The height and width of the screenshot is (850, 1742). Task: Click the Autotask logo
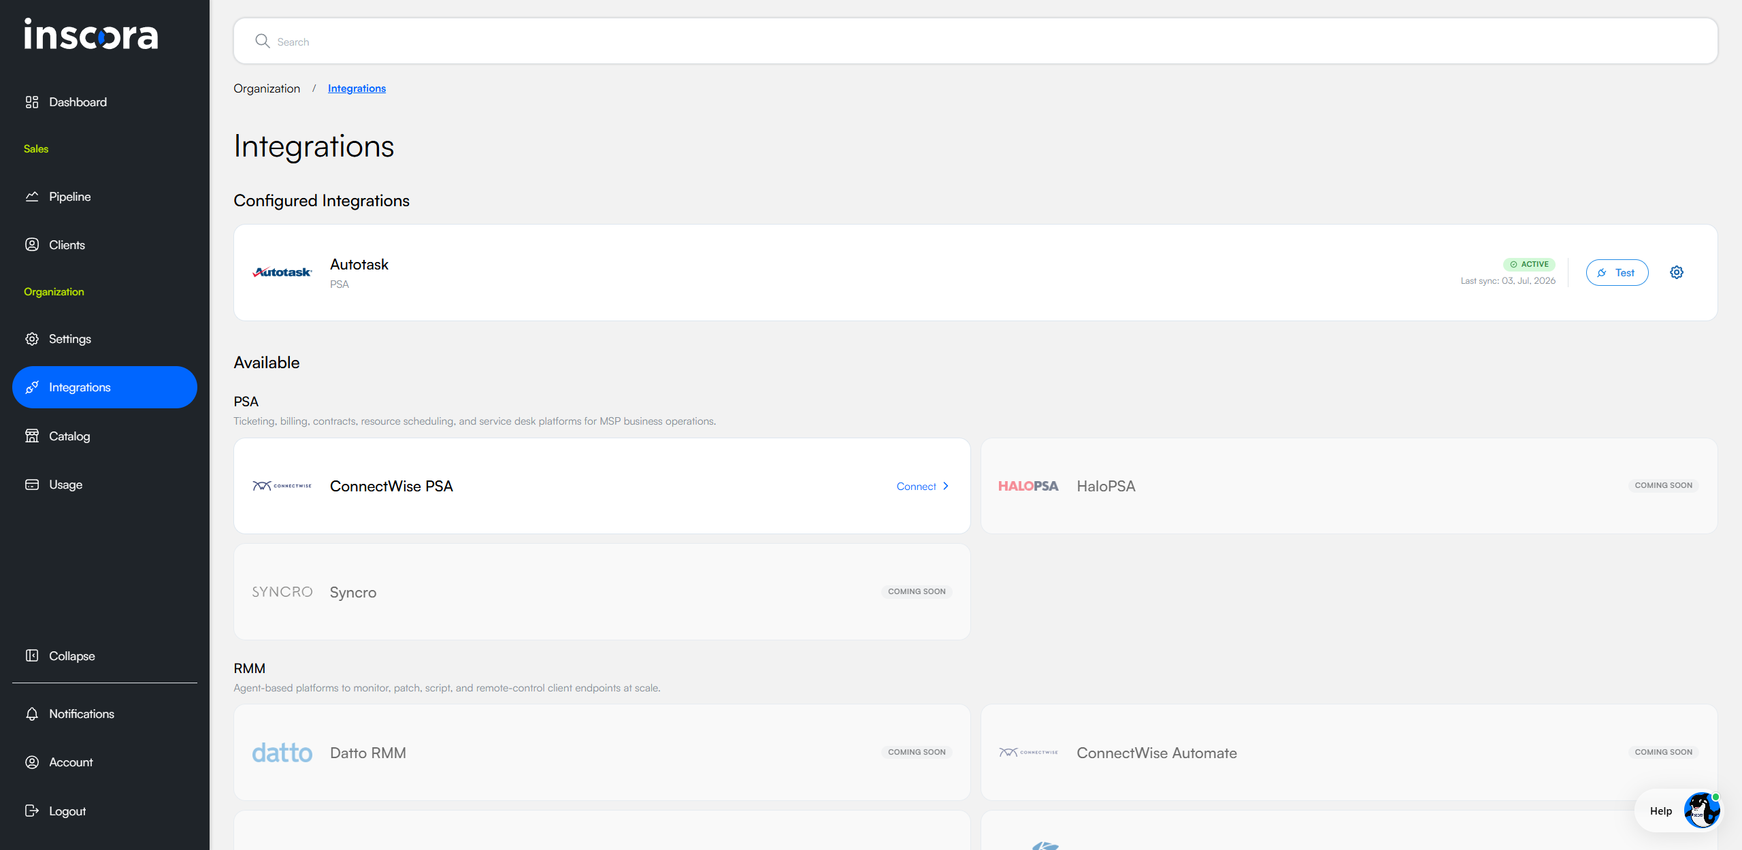[x=282, y=272]
